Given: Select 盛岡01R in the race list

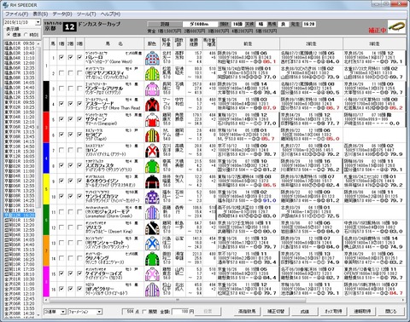Looking at the screenshot, I should (20, 220).
